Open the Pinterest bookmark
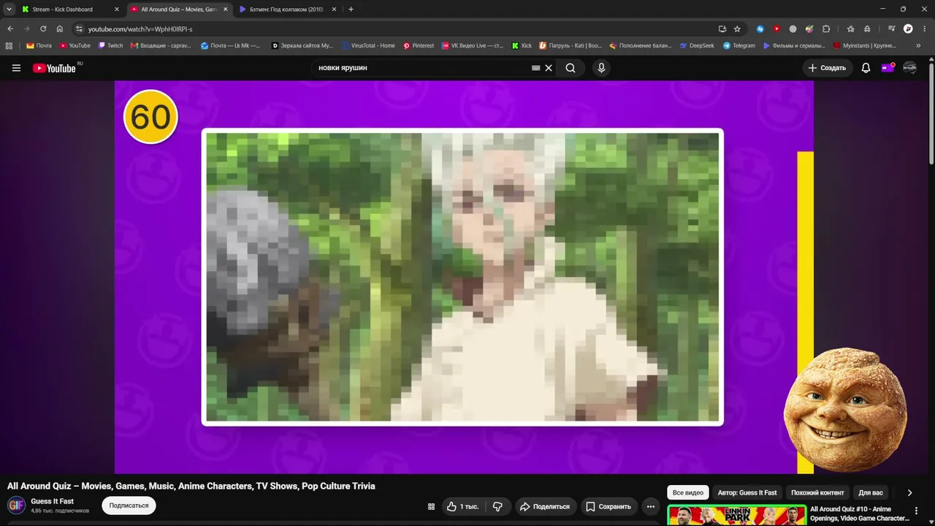The height and width of the screenshot is (526, 935). click(x=419, y=45)
